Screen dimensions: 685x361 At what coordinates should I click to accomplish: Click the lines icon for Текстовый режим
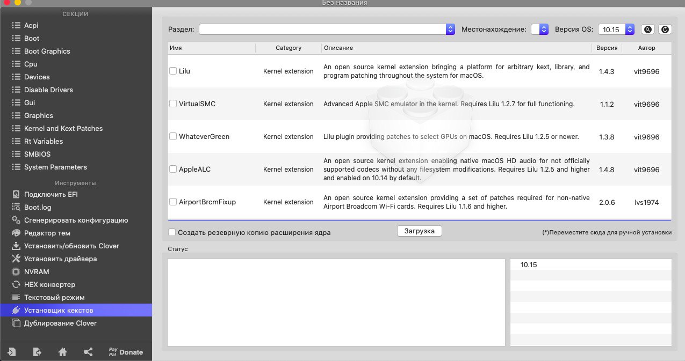(x=16, y=297)
